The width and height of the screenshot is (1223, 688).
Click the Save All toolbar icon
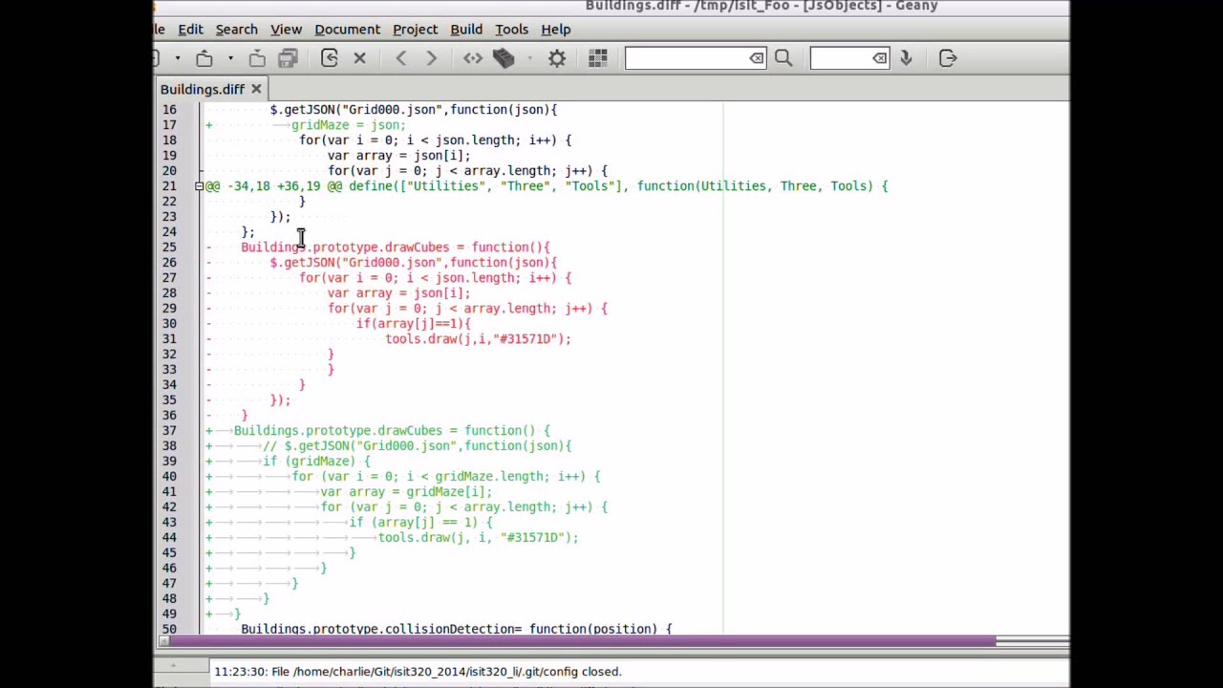[288, 59]
